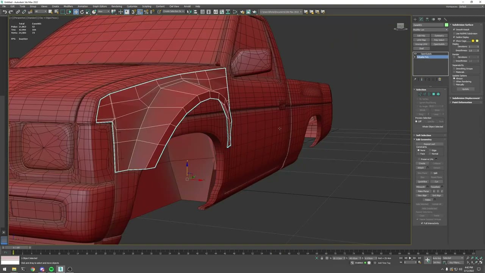This screenshot has width=485, height=273.
Task: Toggle the Full Interactivity checkbox
Action: (x=422, y=223)
